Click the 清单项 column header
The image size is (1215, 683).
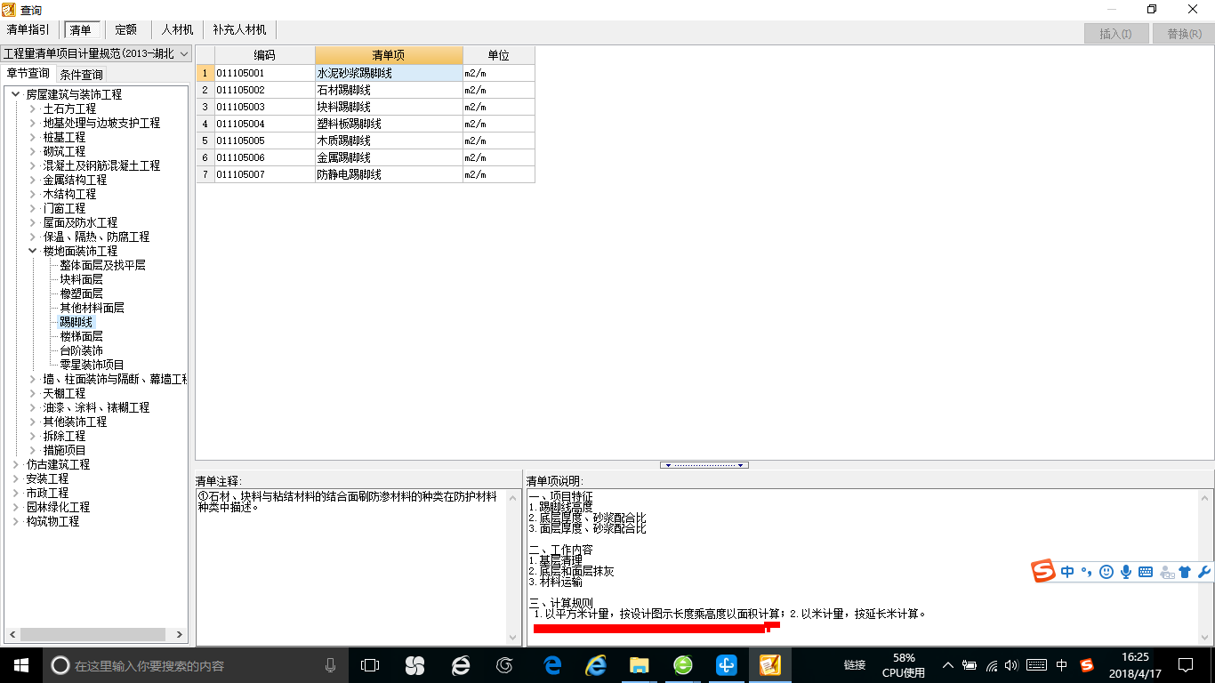coord(389,55)
